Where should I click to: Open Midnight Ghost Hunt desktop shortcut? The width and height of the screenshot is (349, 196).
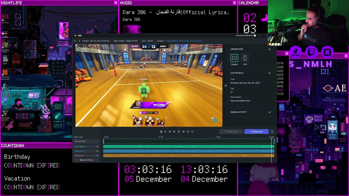pyautogui.click(x=5, y=88)
